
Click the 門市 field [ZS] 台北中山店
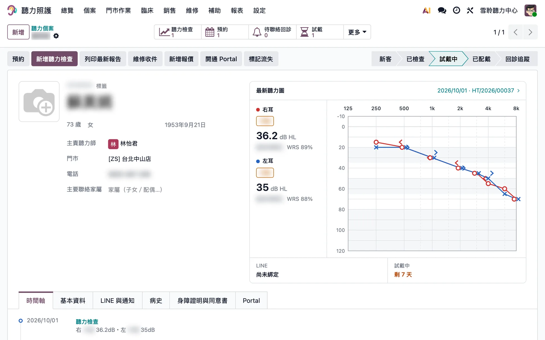(130, 159)
